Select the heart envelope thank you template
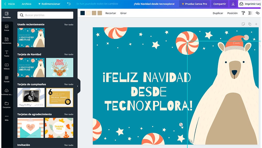Viewport: 262px width, 148px height. pyautogui.click(x=30, y=128)
